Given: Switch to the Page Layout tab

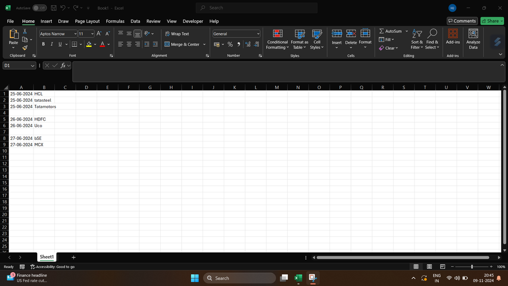Looking at the screenshot, I should pos(87,21).
